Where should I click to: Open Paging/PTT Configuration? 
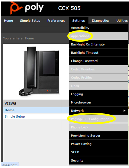[98, 119]
